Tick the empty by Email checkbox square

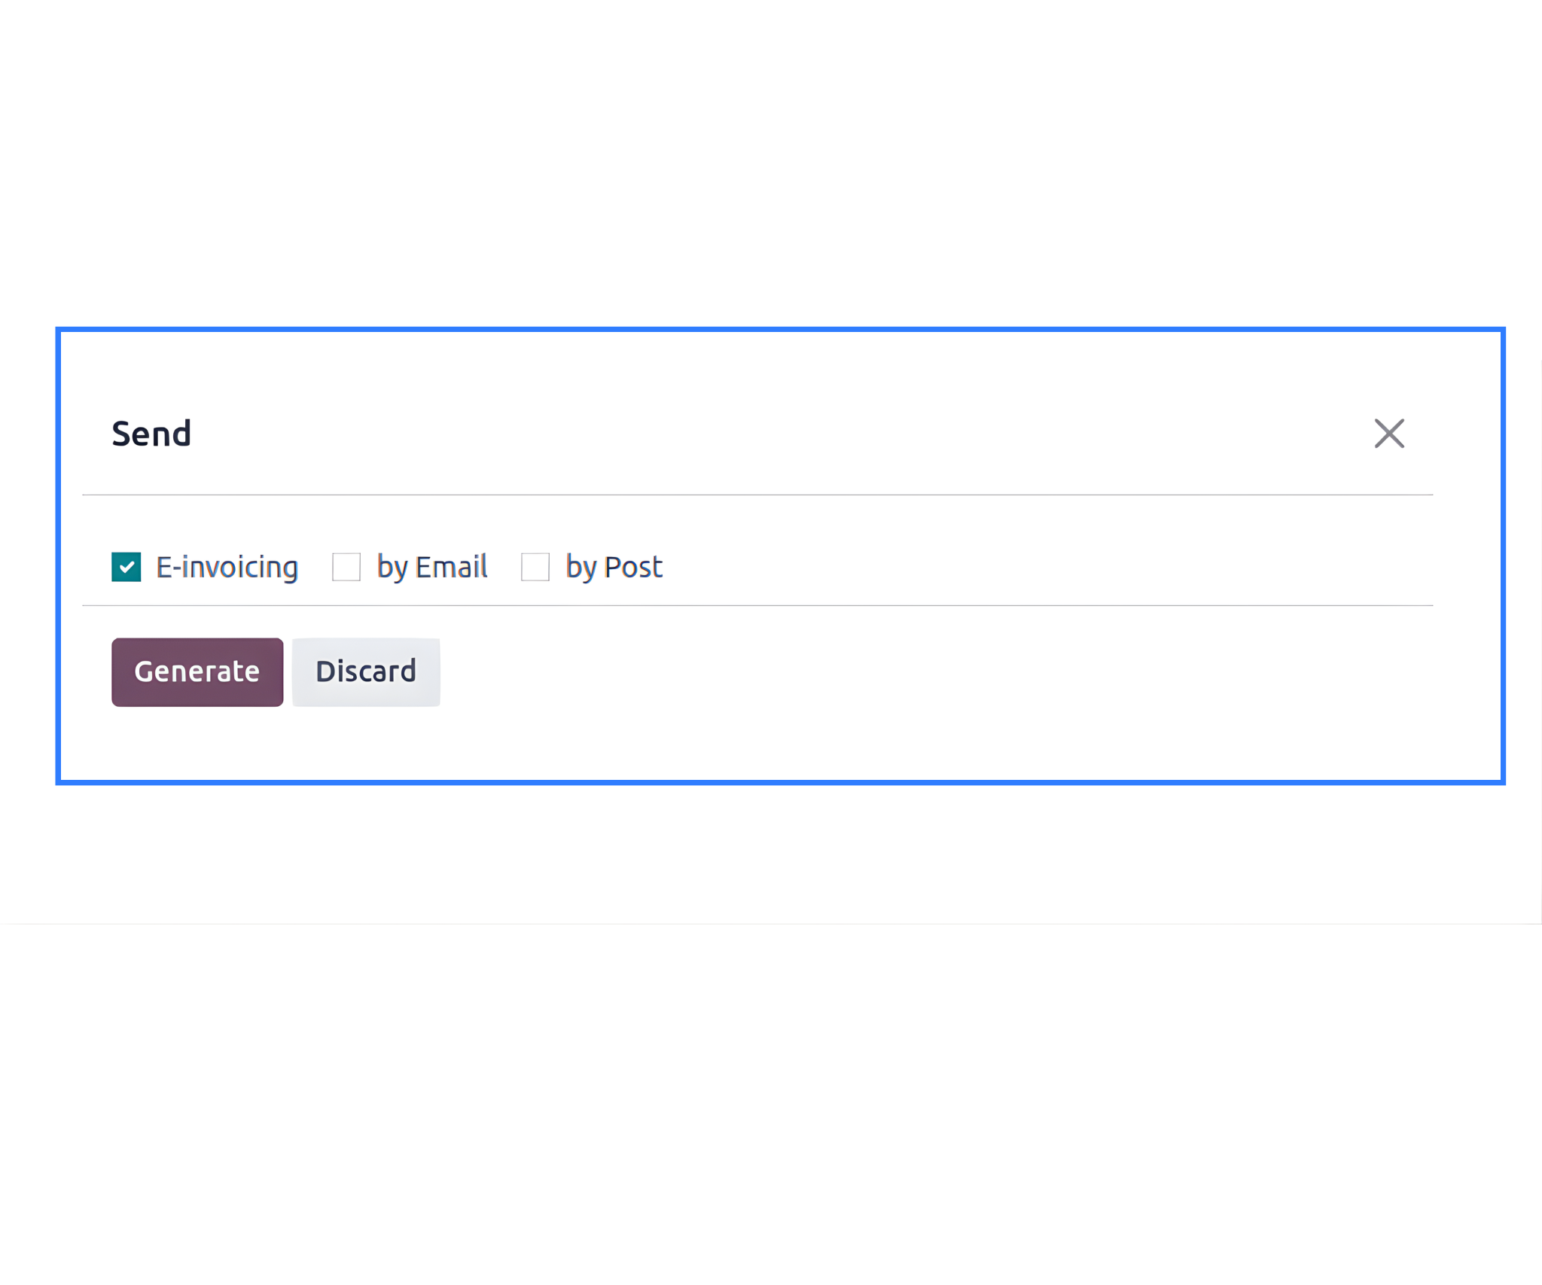[x=346, y=567]
